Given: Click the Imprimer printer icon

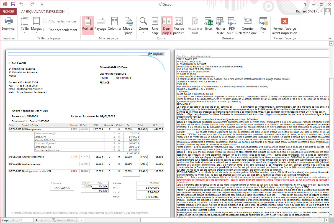Looking at the screenshot, I should [x=9, y=21].
